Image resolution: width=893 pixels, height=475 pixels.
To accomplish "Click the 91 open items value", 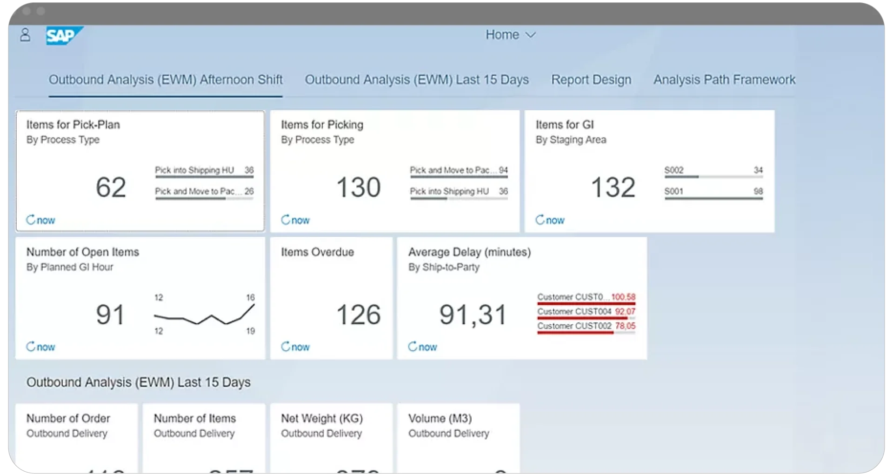I will (110, 315).
